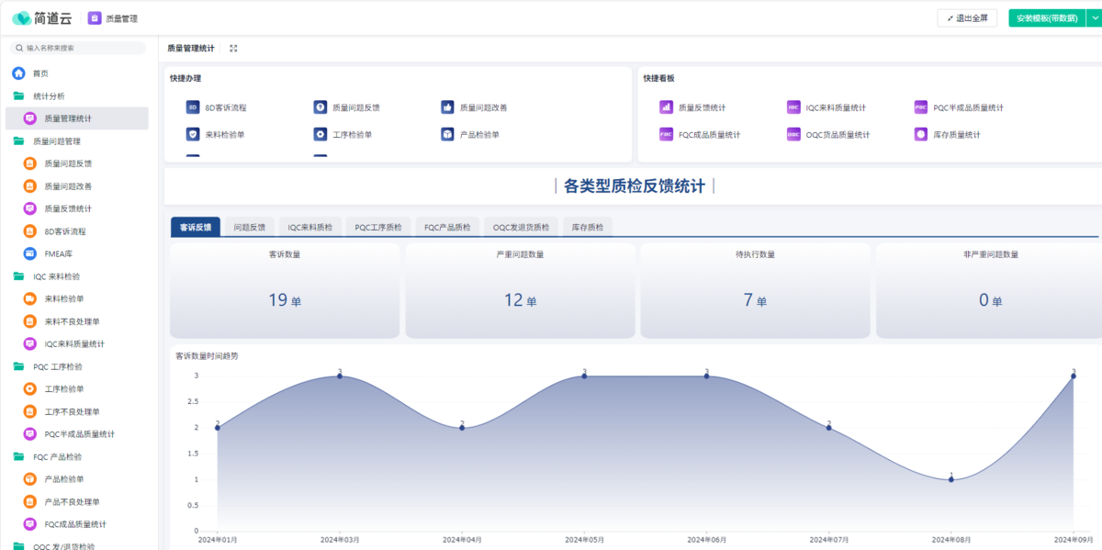
Task: Collapse the 质量问题管理 folder
Action: [18, 141]
